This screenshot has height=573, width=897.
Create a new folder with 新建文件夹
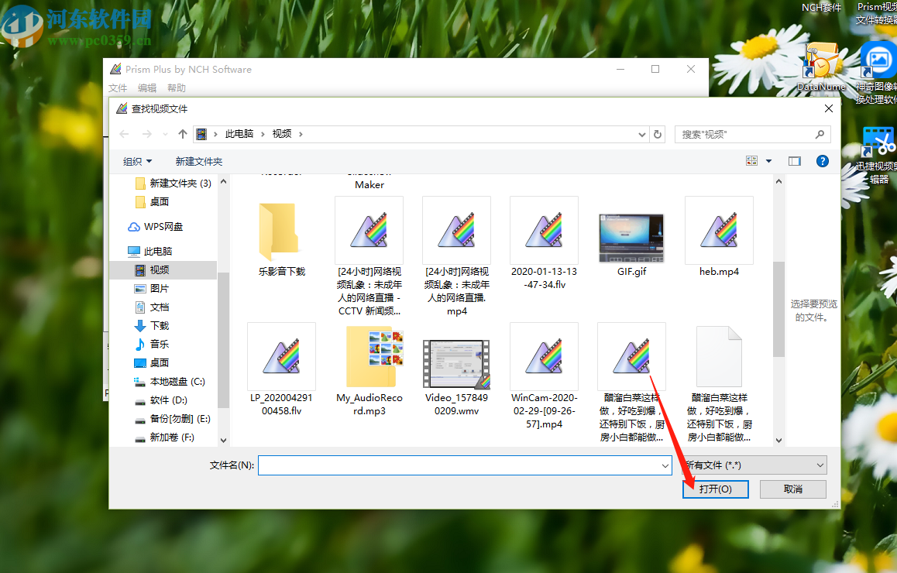pos(200,160)
